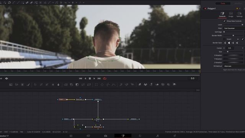This screenshot has width=245, height=138.
Task: Select the third Border Style option
Action: [233, 43]
